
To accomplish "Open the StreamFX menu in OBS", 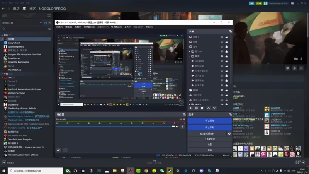I will point(138,27).
